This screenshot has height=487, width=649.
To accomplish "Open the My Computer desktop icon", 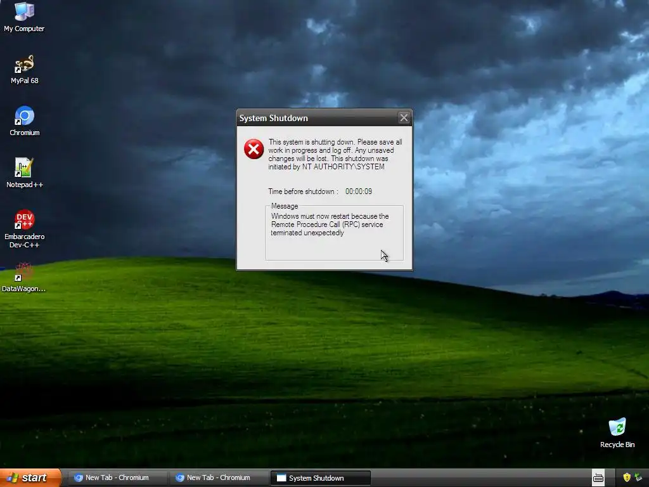I will click(24, 17).
